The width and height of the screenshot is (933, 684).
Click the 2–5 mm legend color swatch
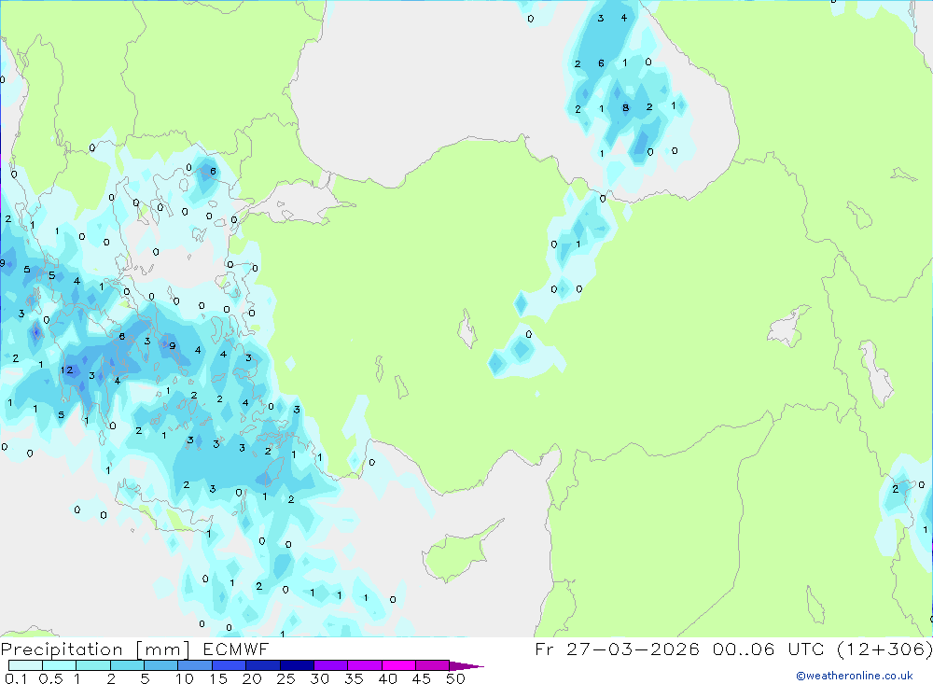click(127, 665)
